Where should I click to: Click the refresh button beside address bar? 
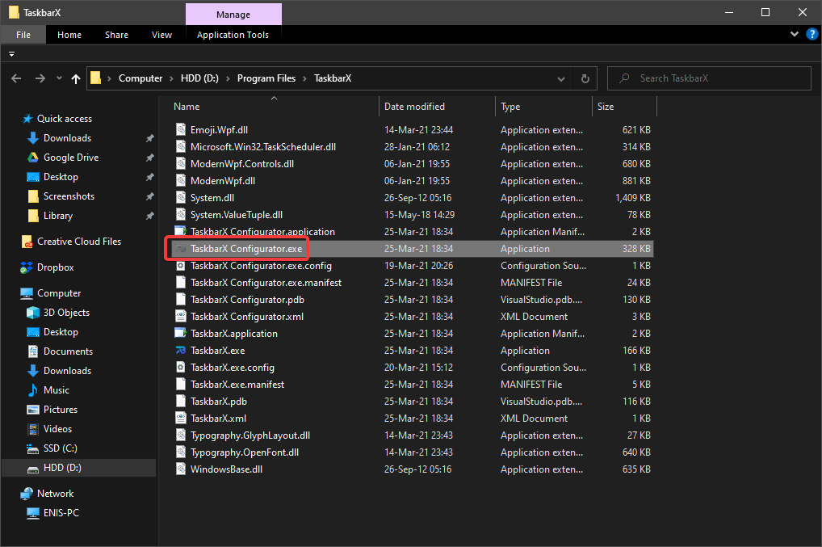585,78
